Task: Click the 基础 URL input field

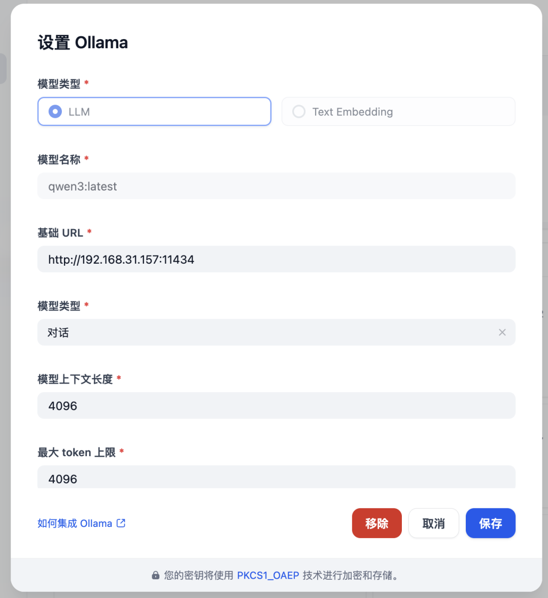Action: [276, 259]
